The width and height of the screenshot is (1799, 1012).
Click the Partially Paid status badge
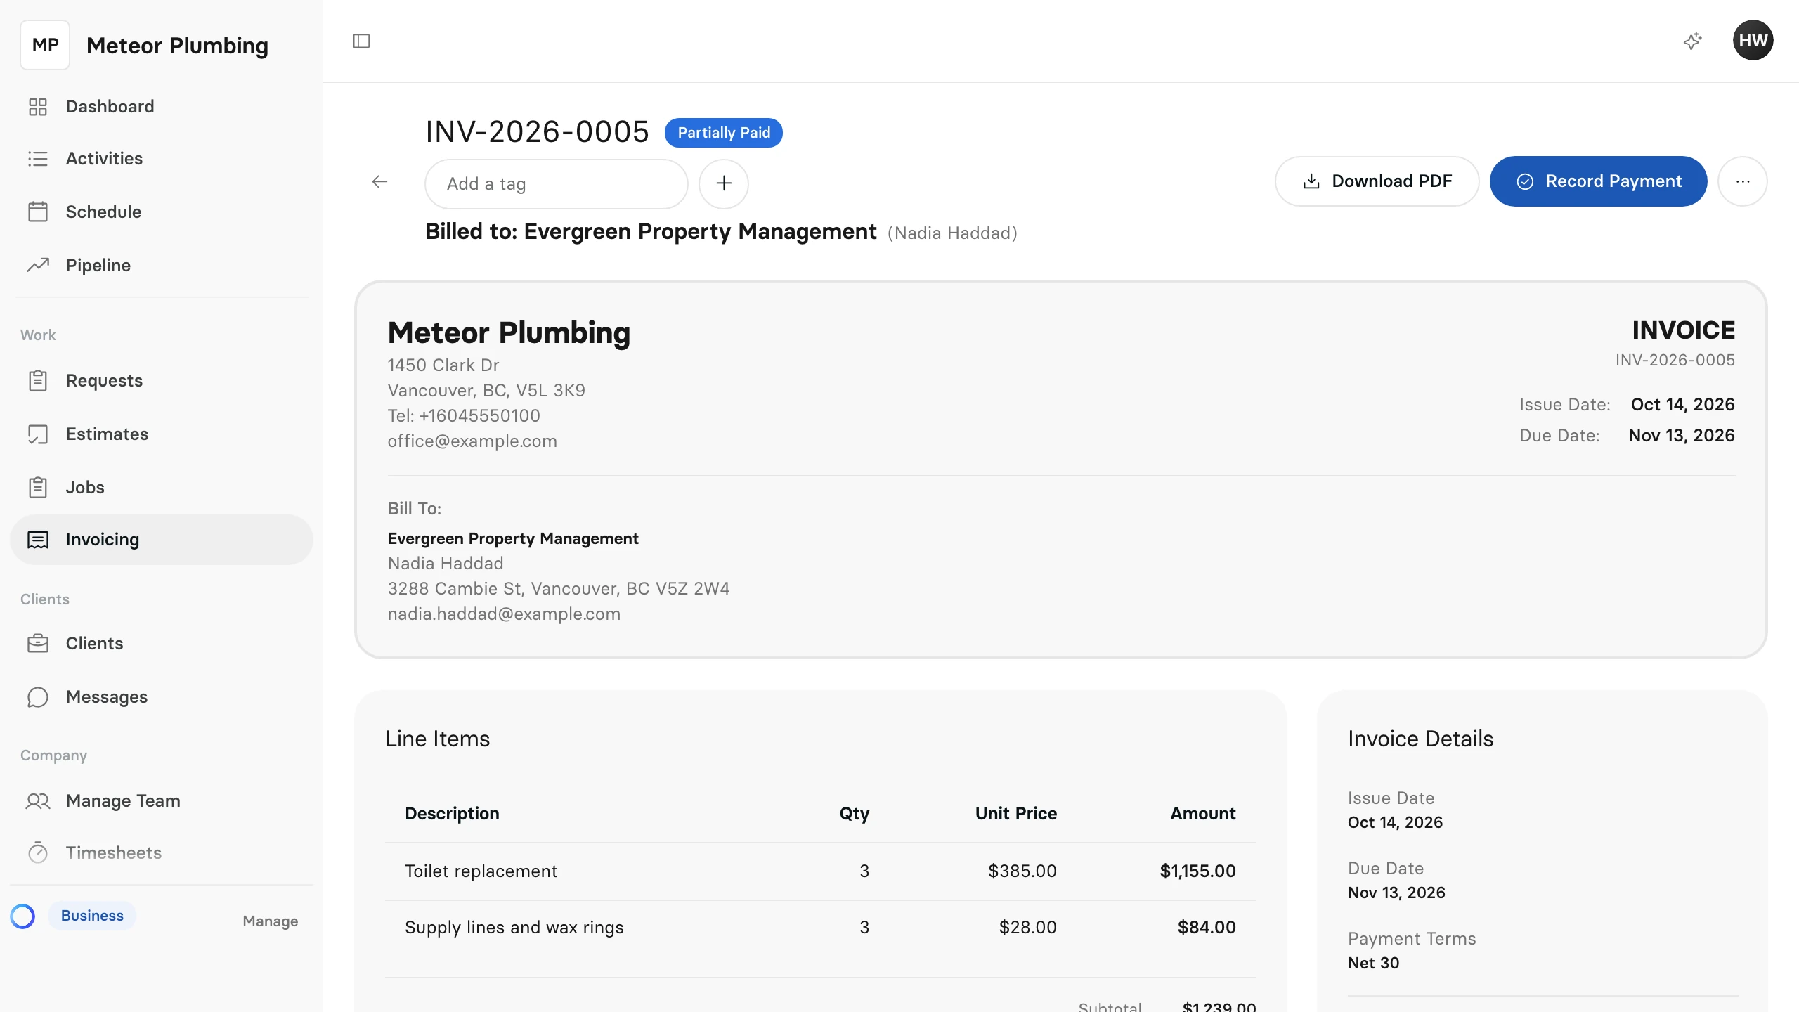coord(723,133)
